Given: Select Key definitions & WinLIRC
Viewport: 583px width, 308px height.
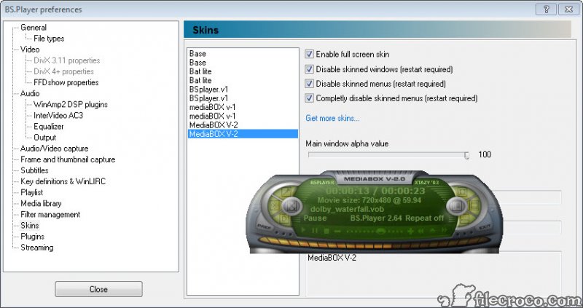Looking at the screenshot, I should point(63,181).
